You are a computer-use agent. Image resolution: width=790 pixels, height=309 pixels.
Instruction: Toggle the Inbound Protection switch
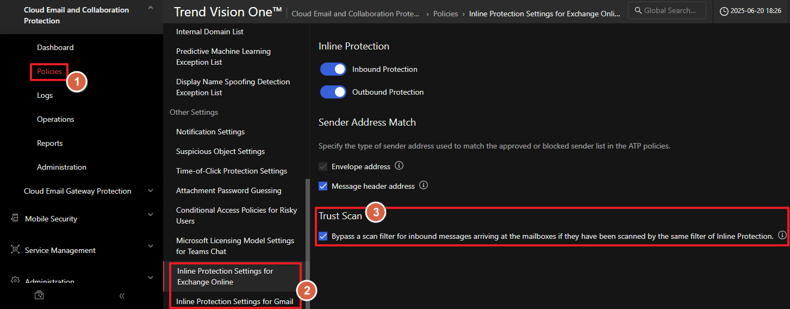coord(333,69)
